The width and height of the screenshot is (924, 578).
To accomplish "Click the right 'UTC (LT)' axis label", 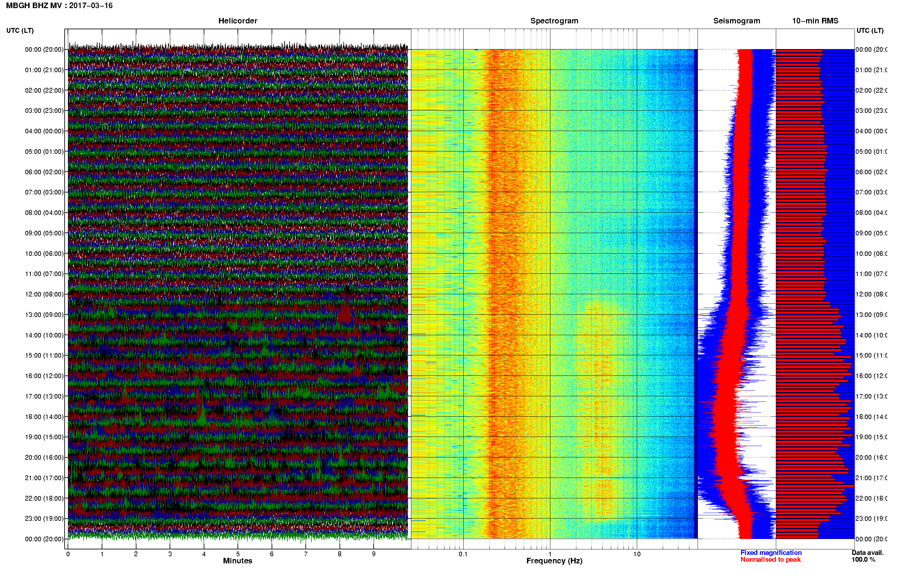I will pyautogui.click(x=870, y=31).
